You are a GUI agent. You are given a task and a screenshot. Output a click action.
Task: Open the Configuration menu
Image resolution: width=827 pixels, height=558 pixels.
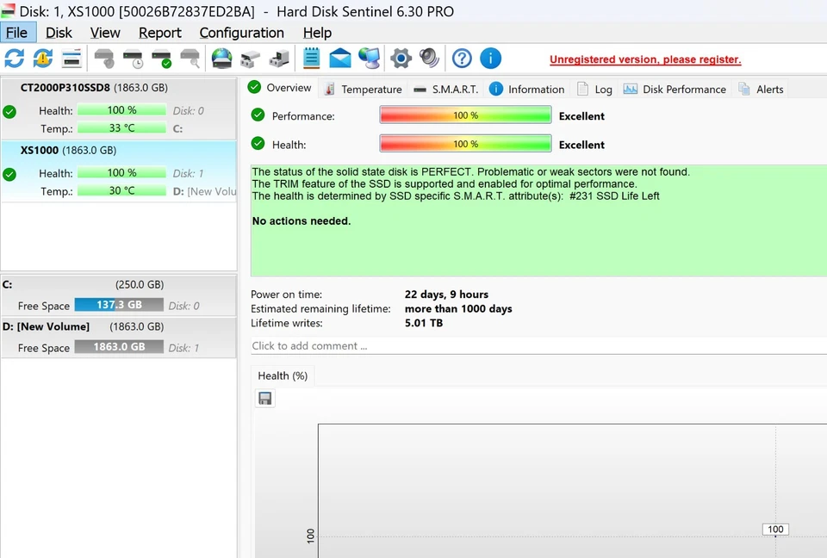click(x=241, y=33)
